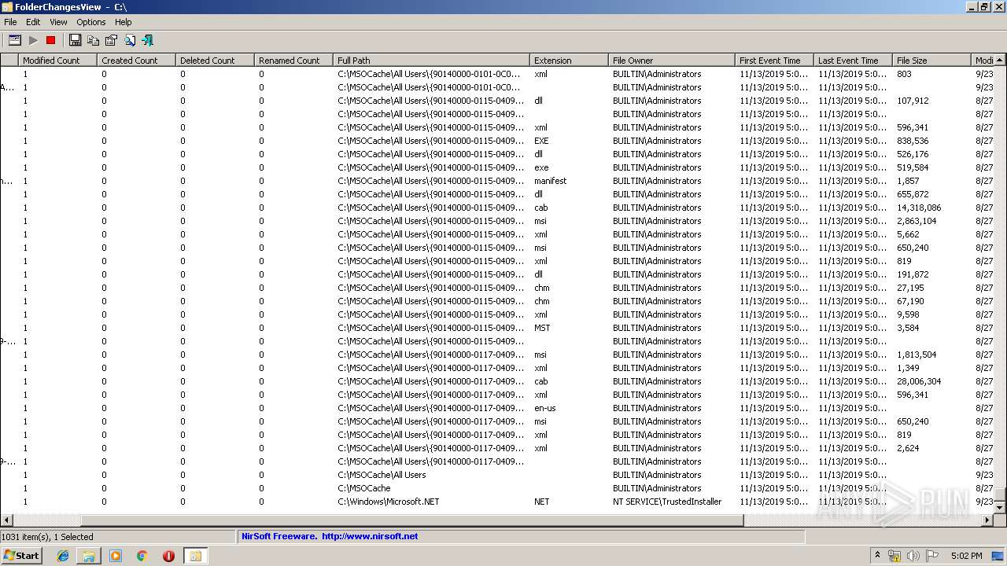
Task: Select the FolderChangesView taskbar button
Action: tap(195, 556)
